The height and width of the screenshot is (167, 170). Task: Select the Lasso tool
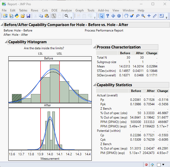(x=138, y=16)
